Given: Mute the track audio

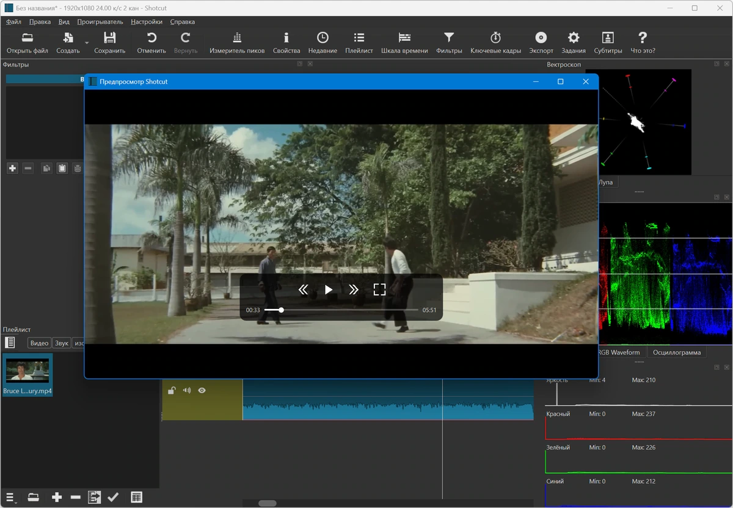Looking at the screenshot, I should point(187,391).
